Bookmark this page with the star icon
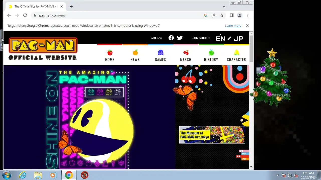 click(x=222, y=15)
